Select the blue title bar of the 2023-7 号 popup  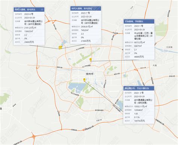coord(86,9)
